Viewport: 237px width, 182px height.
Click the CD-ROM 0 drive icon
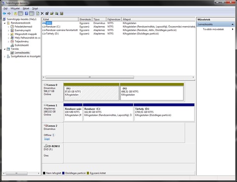tap(45, 146)
